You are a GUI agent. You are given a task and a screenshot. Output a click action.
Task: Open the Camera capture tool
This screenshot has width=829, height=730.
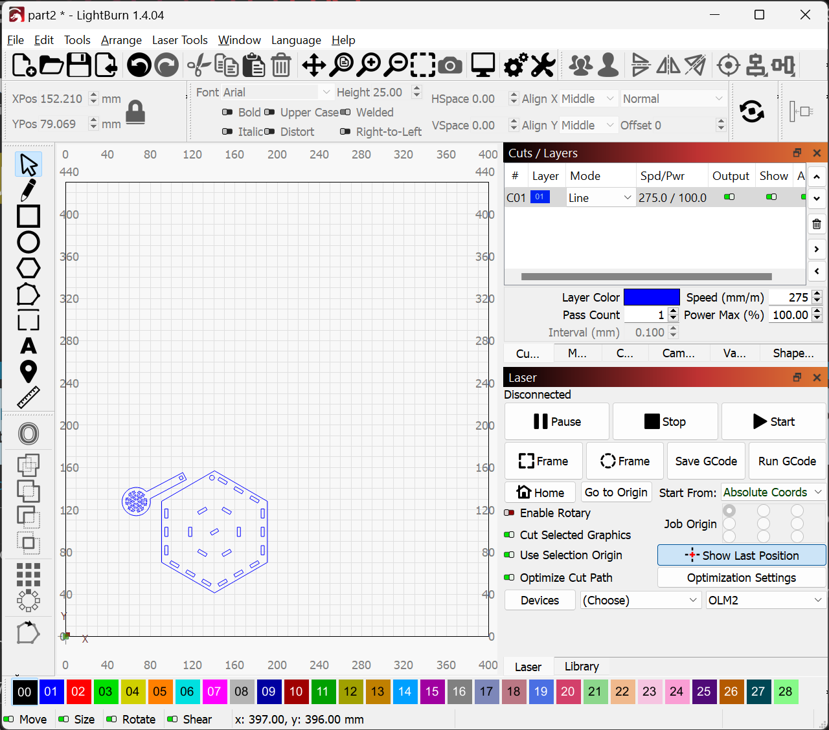[x=450, y=65]
